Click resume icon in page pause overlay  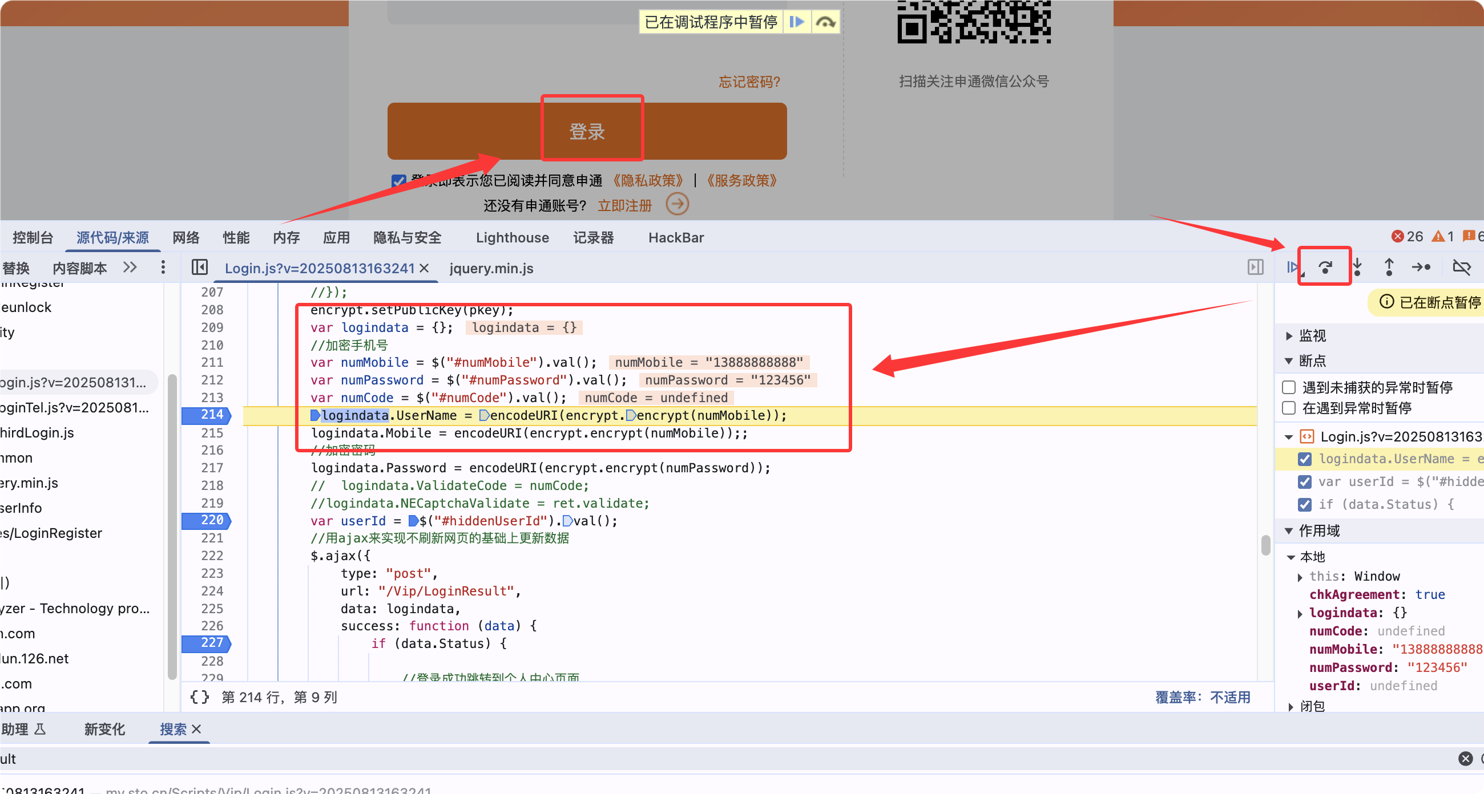click(x=797, y=22)
